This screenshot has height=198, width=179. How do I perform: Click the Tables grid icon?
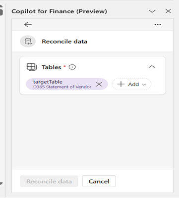(x=32, y=67)
